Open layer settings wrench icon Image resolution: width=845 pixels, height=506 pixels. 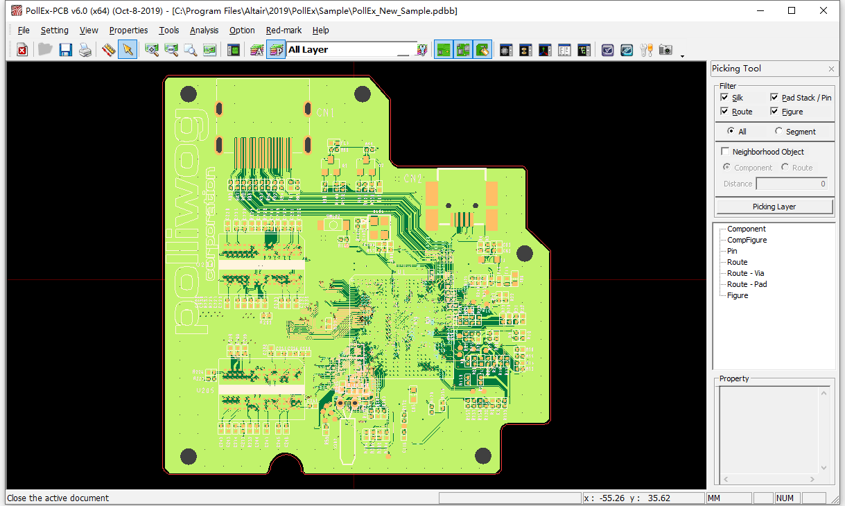[x=421, y=50]
